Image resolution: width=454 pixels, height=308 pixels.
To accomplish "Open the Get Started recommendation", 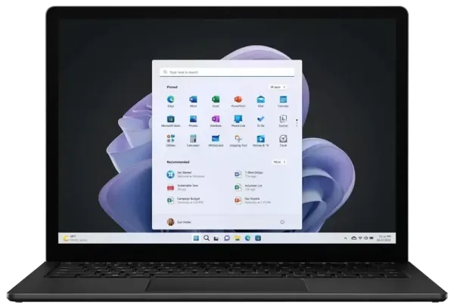I will [185, 174].
